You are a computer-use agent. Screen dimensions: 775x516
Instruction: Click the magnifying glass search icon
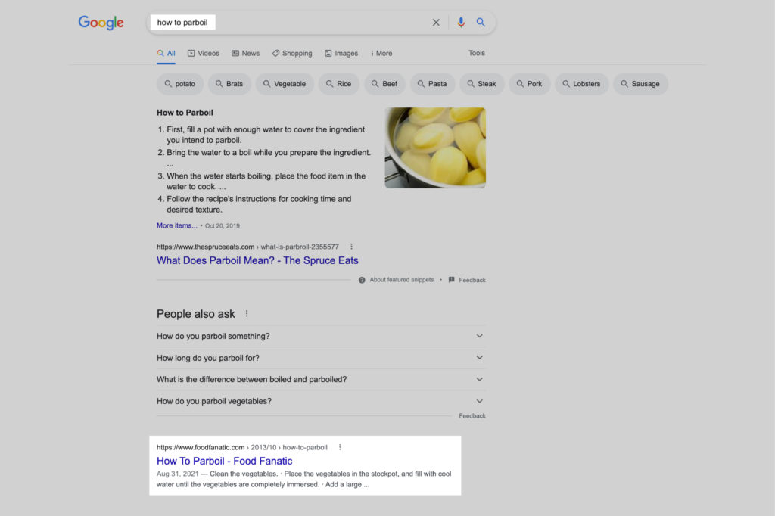[x=481, y=22]
